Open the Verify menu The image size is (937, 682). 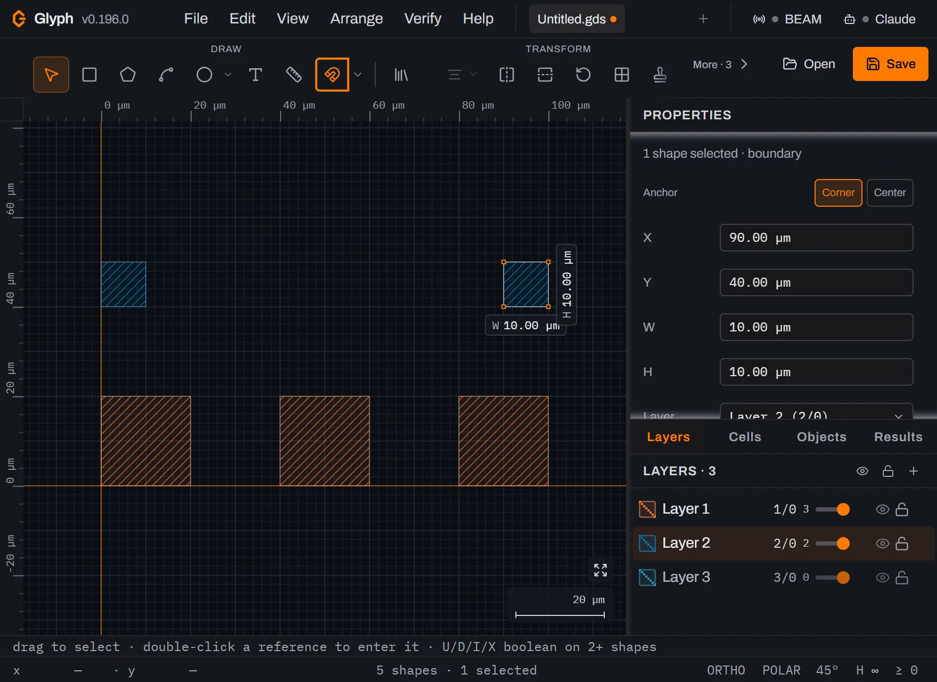click(423, 19)
